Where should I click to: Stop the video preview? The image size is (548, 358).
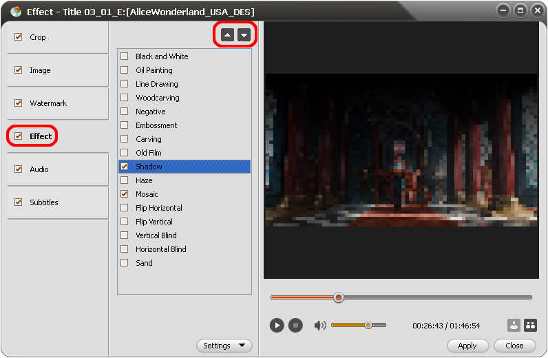pyautogui.click(x=295, y=326)
